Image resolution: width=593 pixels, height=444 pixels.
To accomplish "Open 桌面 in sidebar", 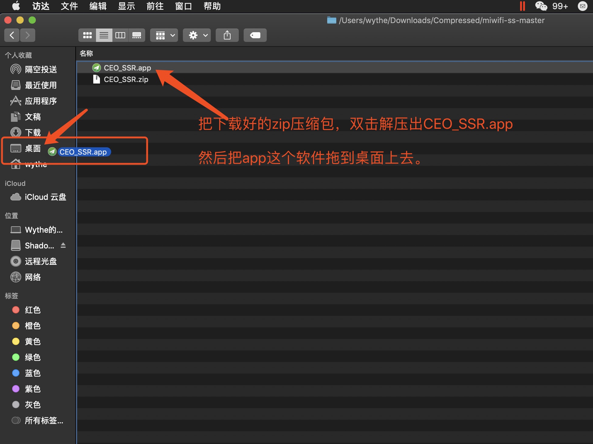I will coord(26,149).
